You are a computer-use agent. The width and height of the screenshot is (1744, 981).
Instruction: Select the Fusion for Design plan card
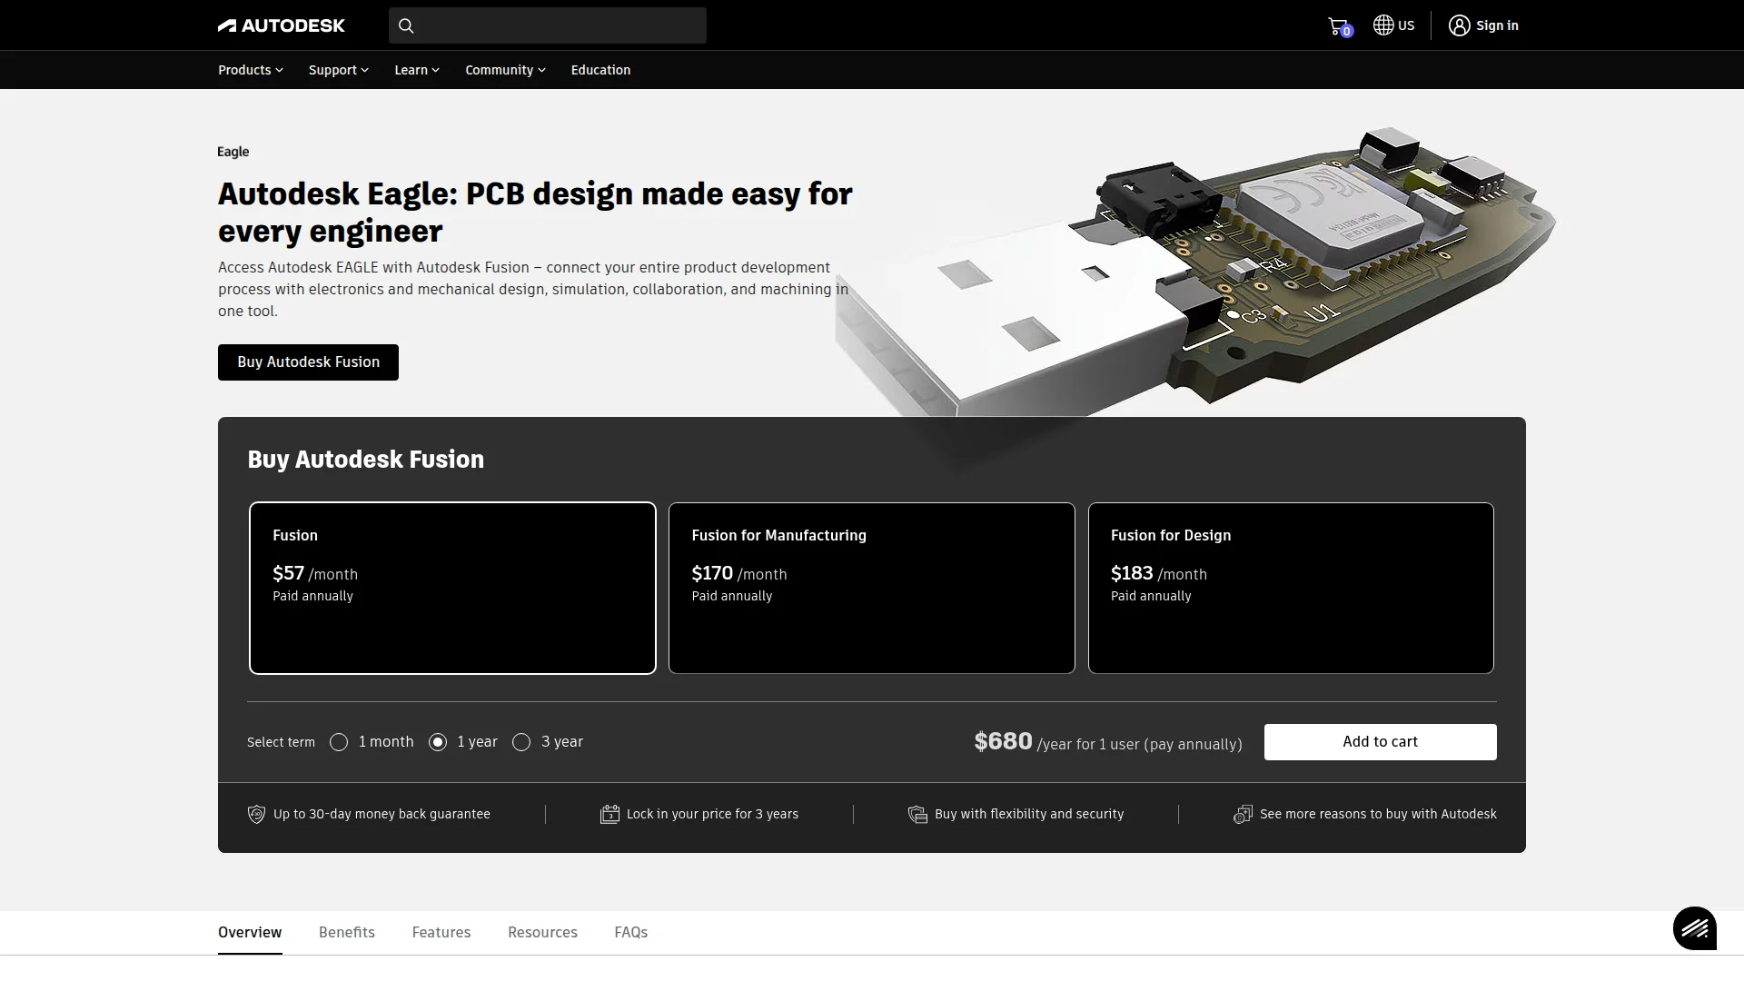(x=1291, y=588)
